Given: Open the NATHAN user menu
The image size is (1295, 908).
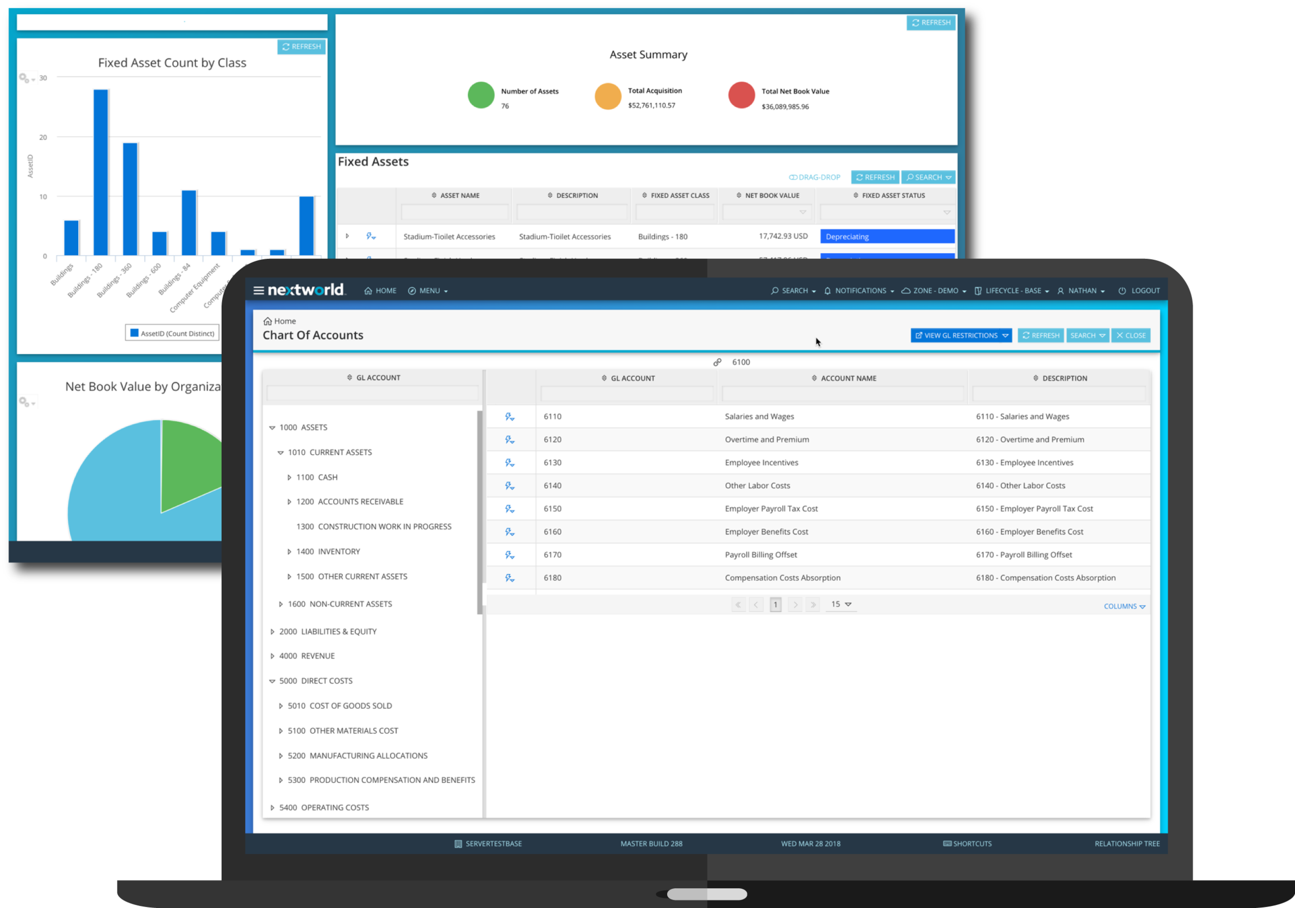Looking at the screenshot, I should (x=1081, y=291).
